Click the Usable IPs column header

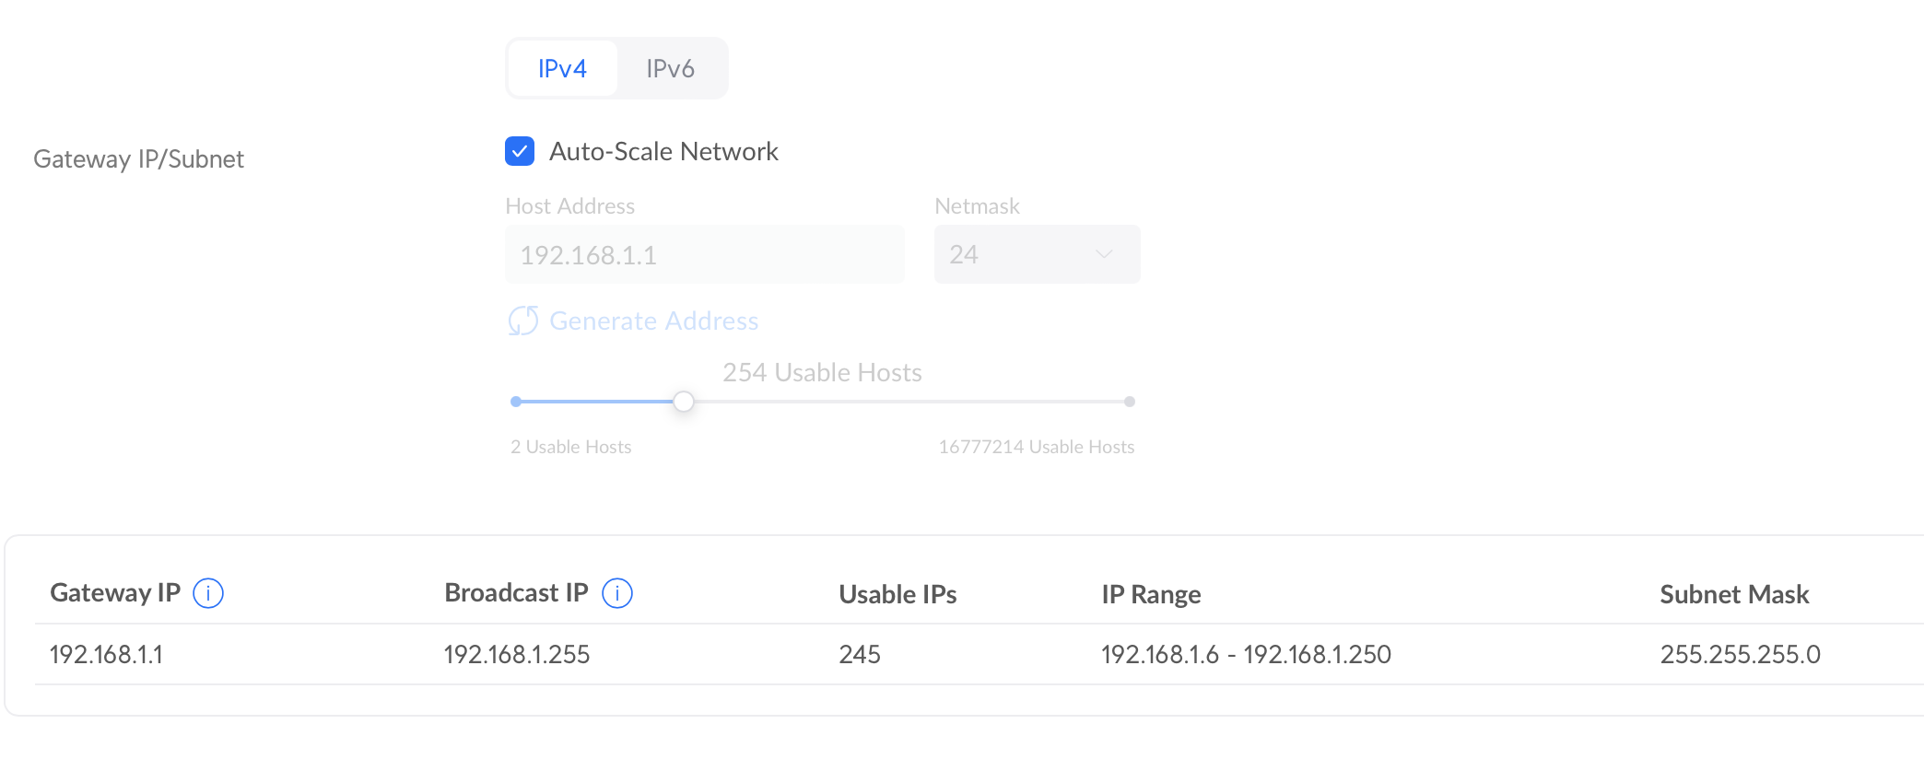(897, 594)
